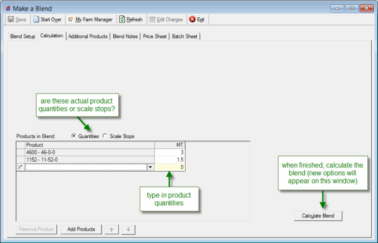Click the red Exit icon
The width and height of the screenshot is (378, 243).
coord(192,19)
